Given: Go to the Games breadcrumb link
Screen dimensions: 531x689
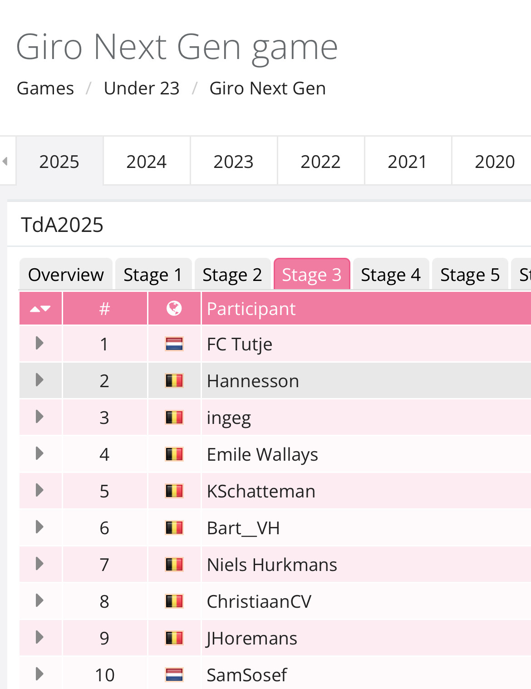Looking at the screenshot, I should (x=45, y=88).
